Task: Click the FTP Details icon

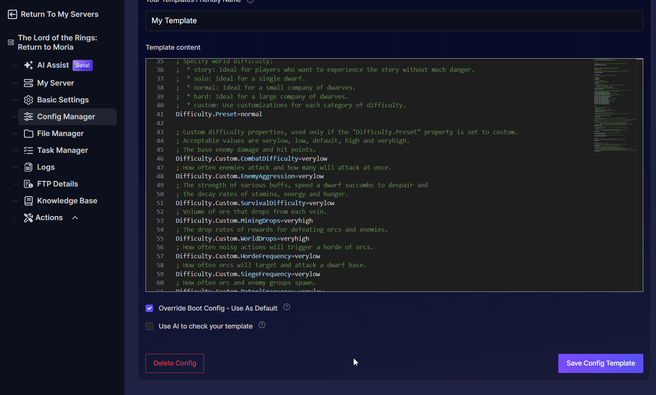Action: (x=28, y=184)
